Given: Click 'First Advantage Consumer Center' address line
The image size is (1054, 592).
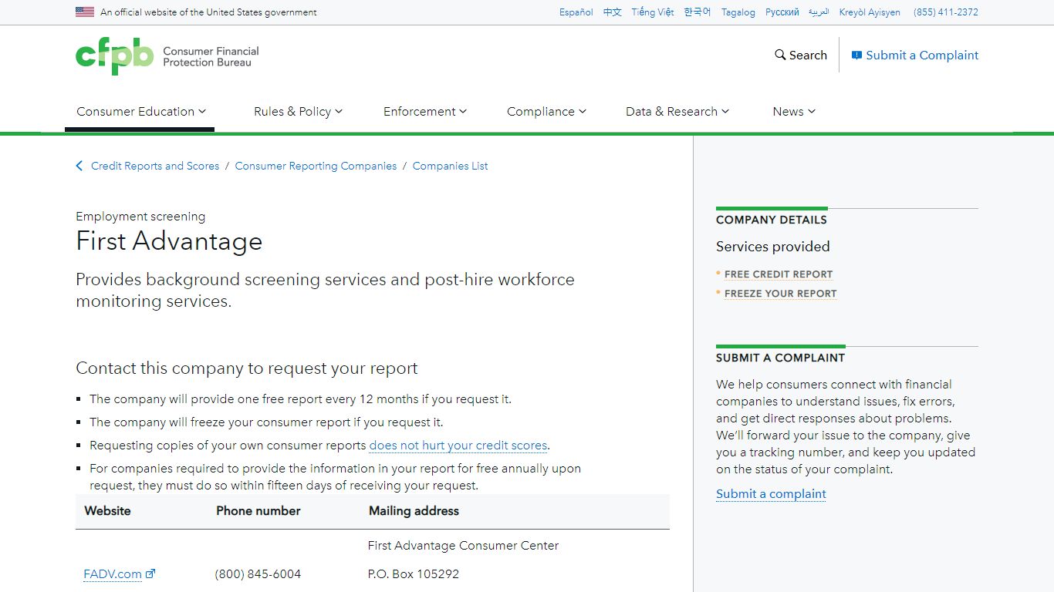Looking at the screenshot, I should click(463, 546).
